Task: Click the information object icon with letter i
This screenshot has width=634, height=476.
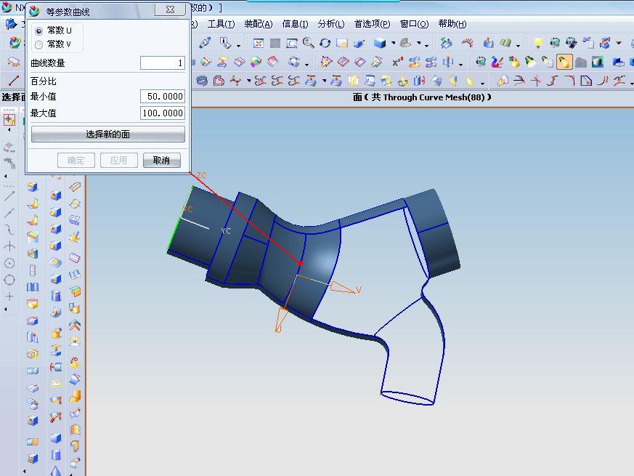Action: (225, 42)
